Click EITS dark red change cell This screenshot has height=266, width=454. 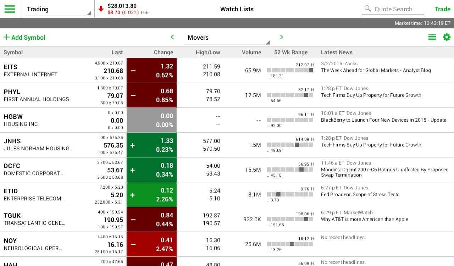click(151, 71)
